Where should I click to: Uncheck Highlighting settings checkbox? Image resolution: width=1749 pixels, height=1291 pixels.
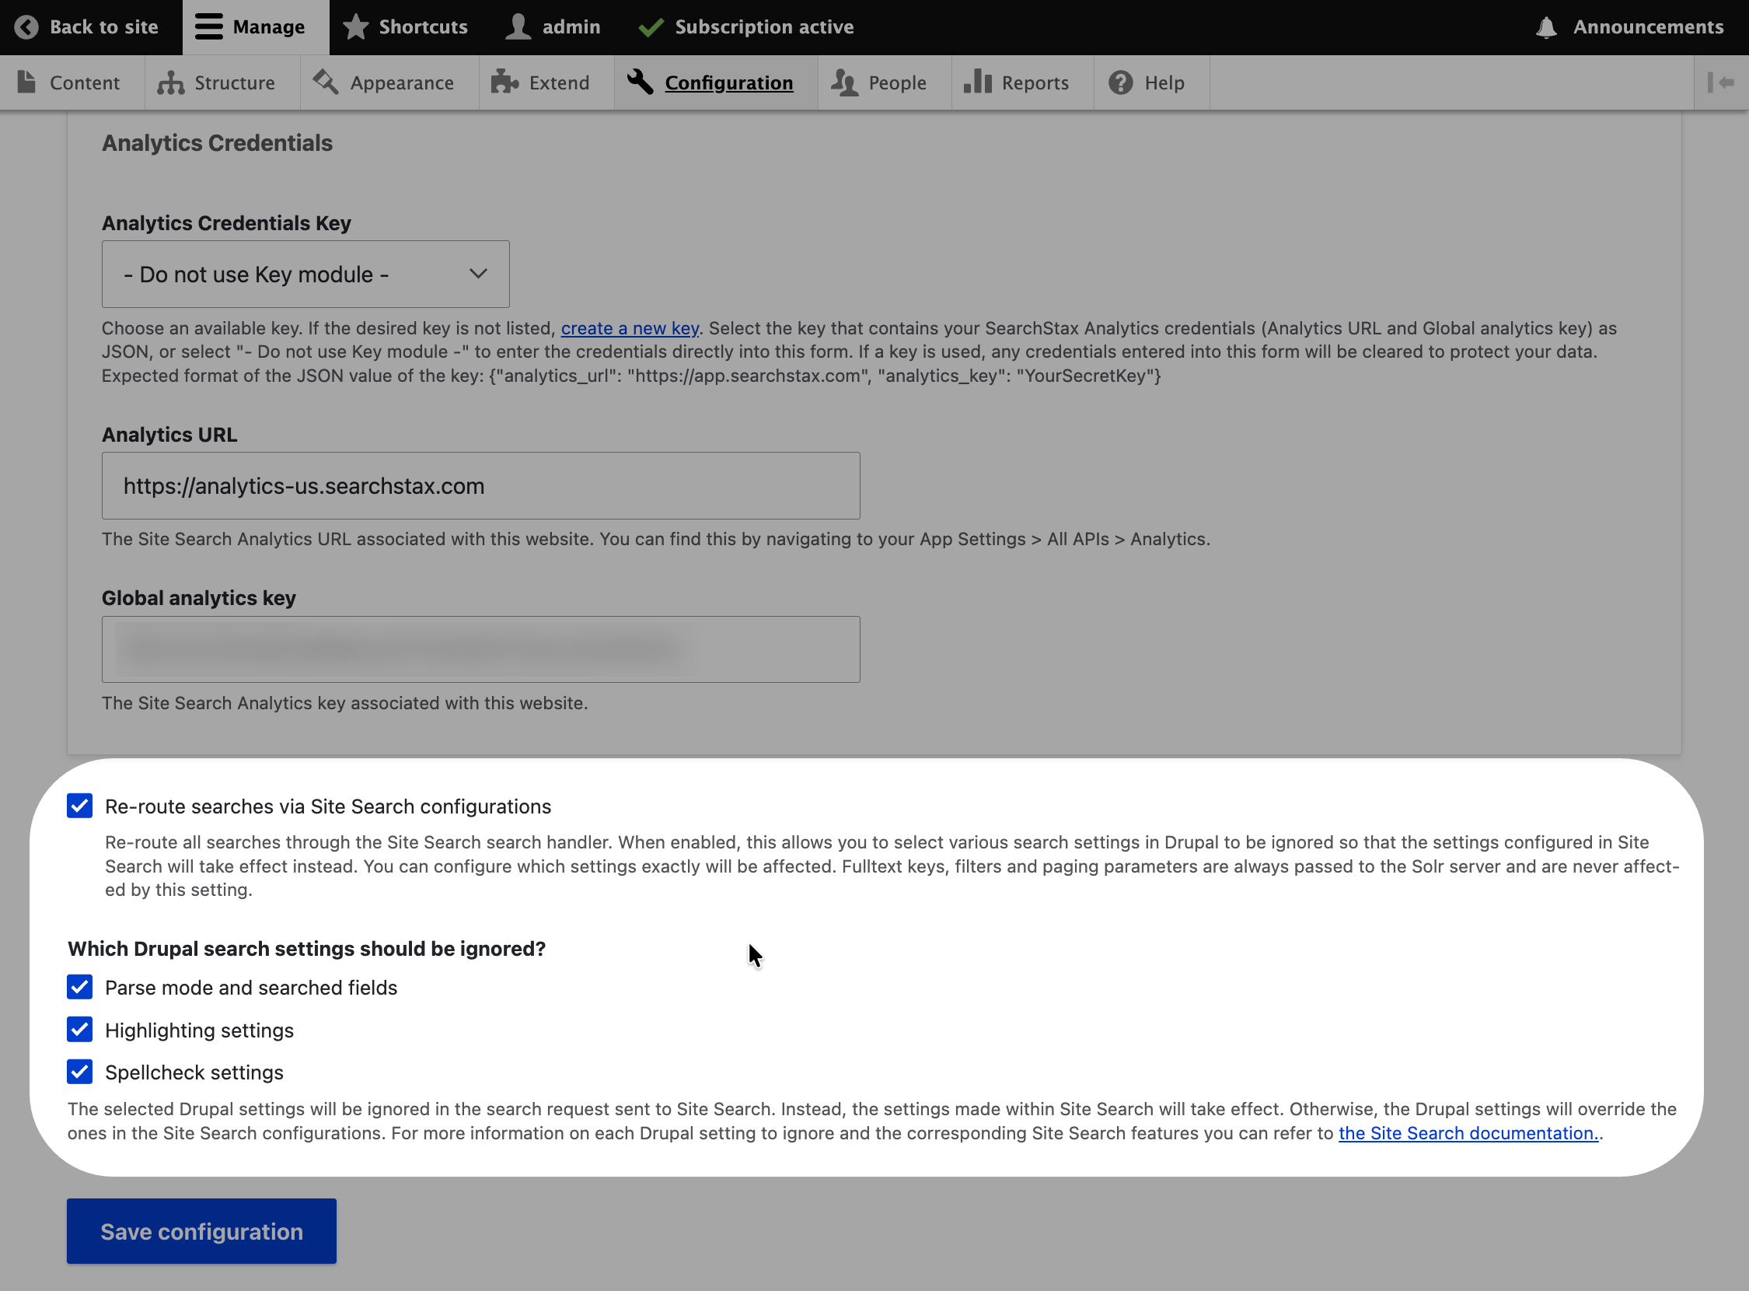point(80,1030)
